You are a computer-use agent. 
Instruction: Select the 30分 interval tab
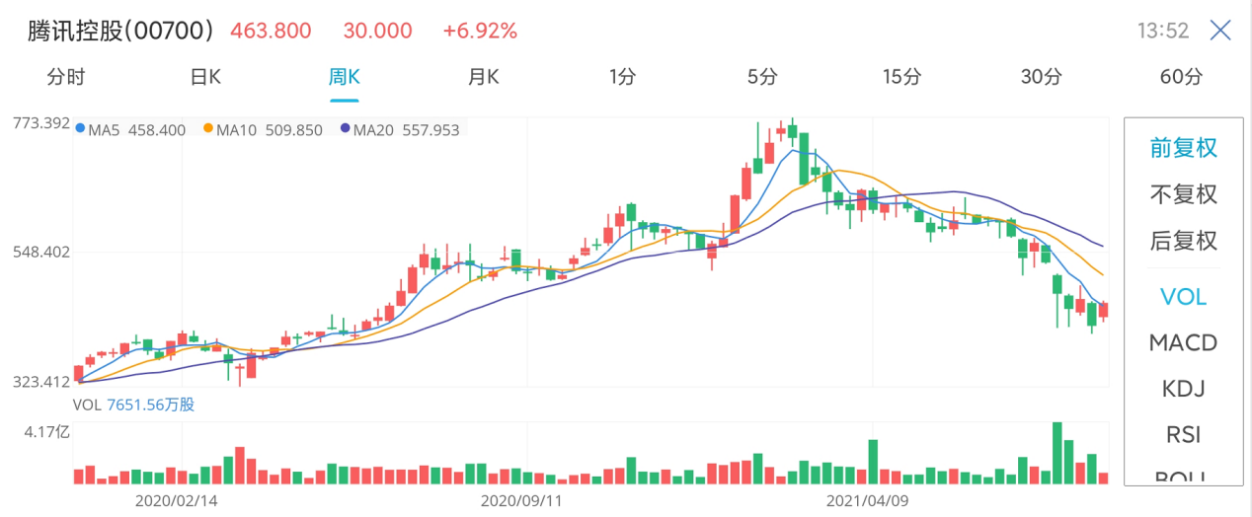1041,77
